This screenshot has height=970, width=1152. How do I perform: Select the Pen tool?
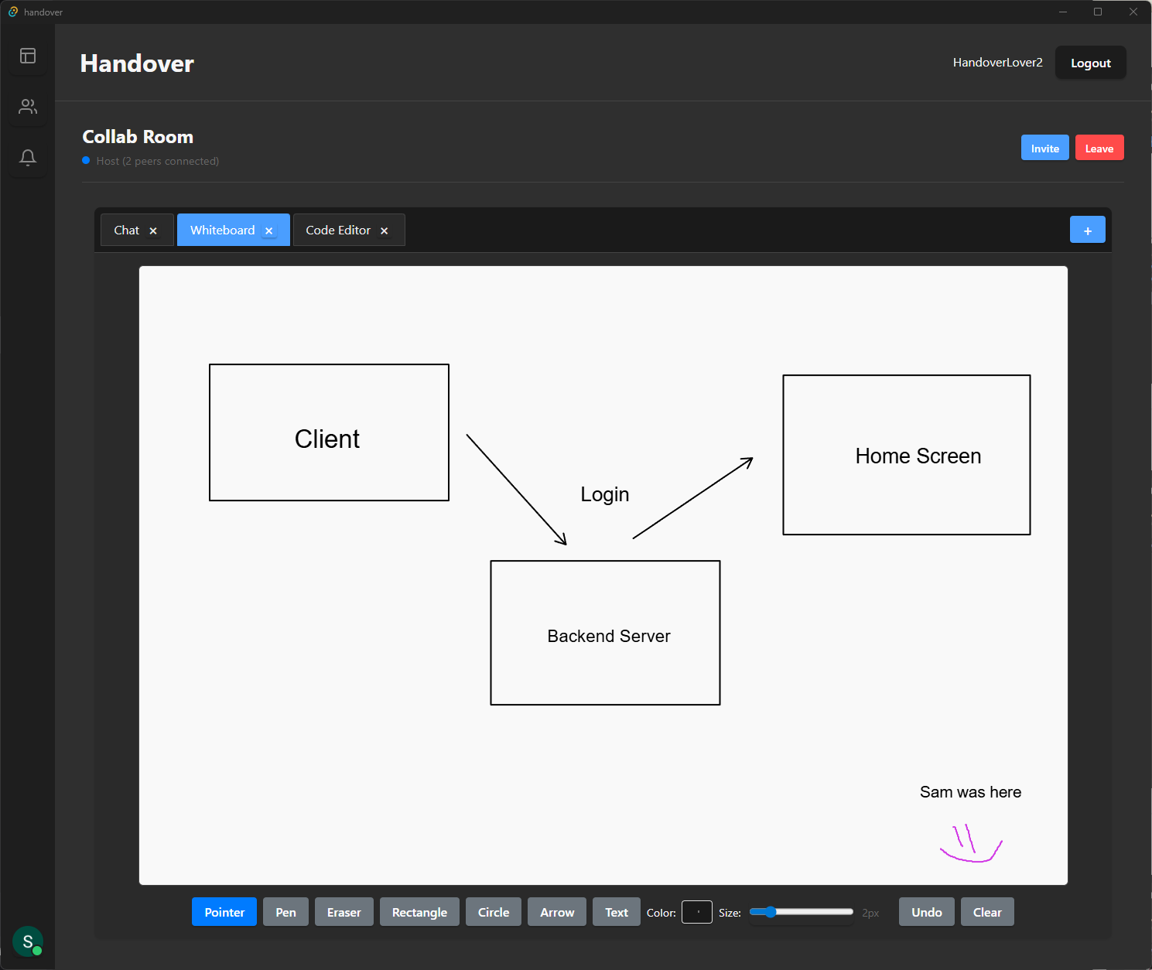pos(285,911)
